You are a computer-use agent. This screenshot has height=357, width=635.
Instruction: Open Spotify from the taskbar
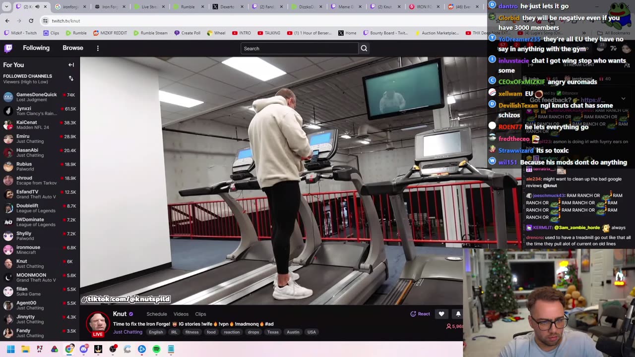[x=156, y=349]
